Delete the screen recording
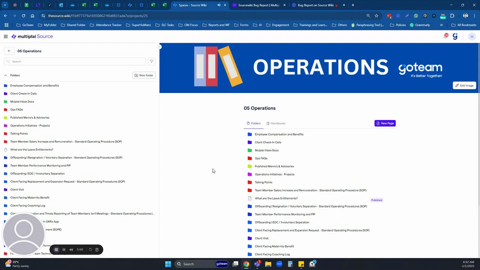This screenshot has height=270, width=480. tap(97, 250)
